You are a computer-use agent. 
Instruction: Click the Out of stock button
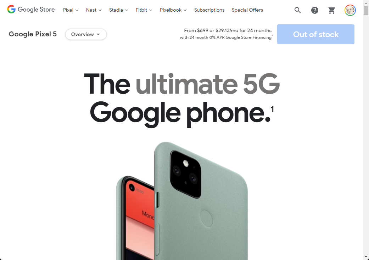click(315, 34)
